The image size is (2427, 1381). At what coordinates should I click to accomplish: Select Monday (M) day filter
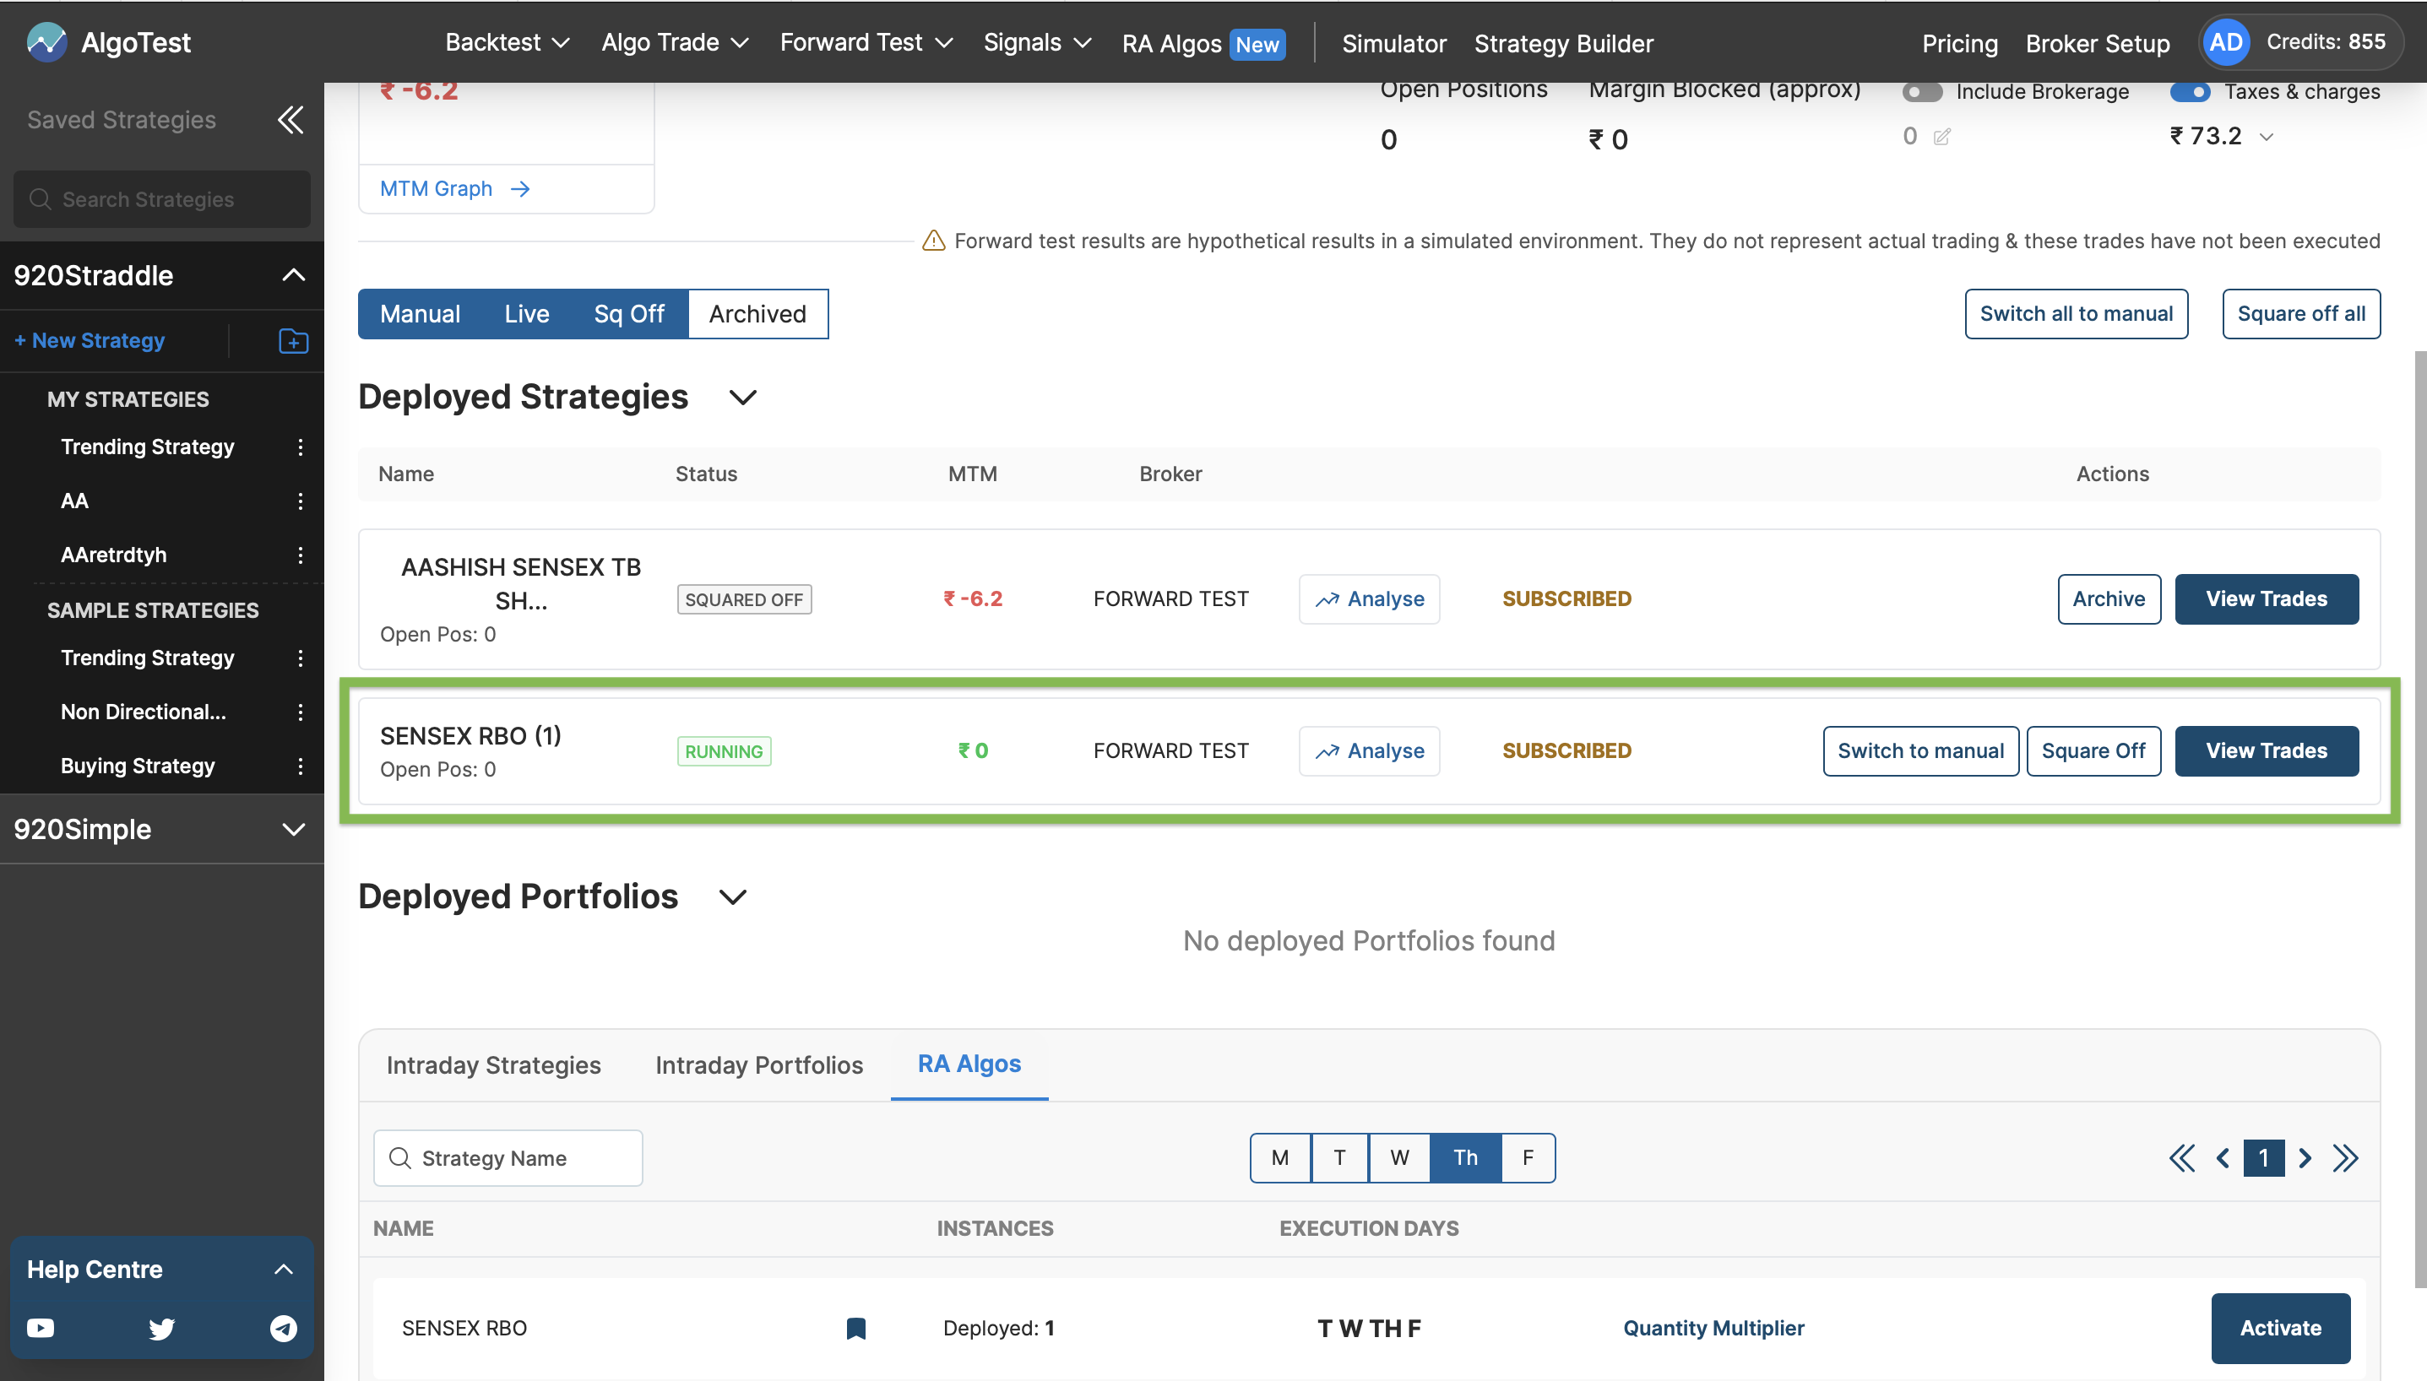[x=1280, y=1158]
